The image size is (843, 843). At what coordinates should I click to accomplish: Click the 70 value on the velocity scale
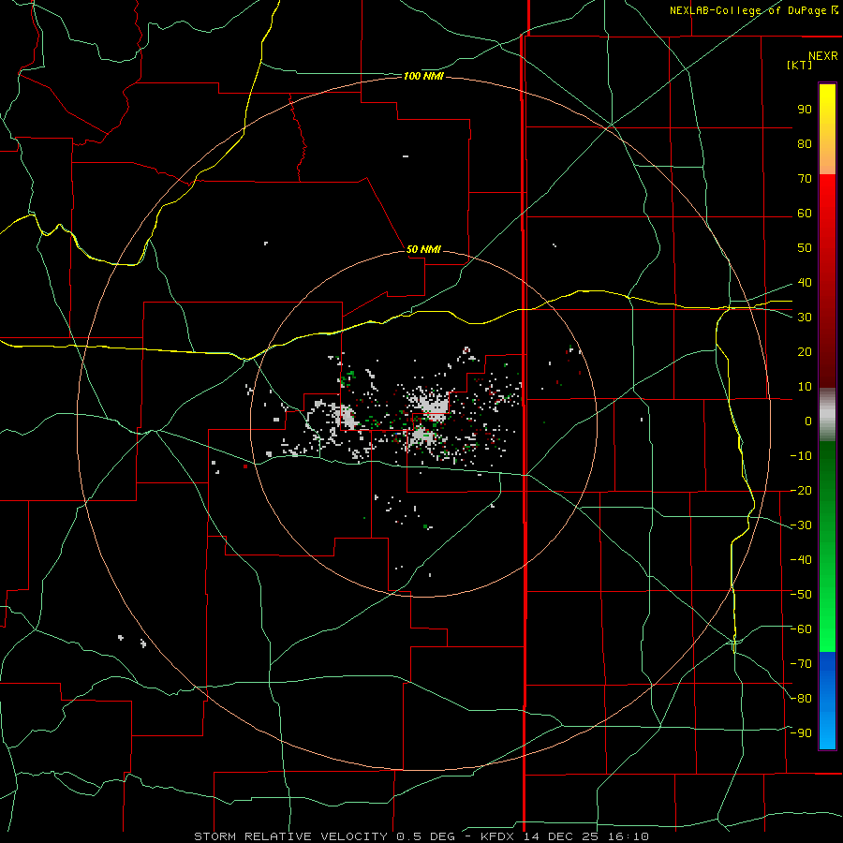point(805,179)
